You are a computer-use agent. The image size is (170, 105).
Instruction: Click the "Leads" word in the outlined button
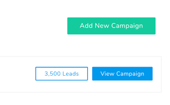point(70,74)
